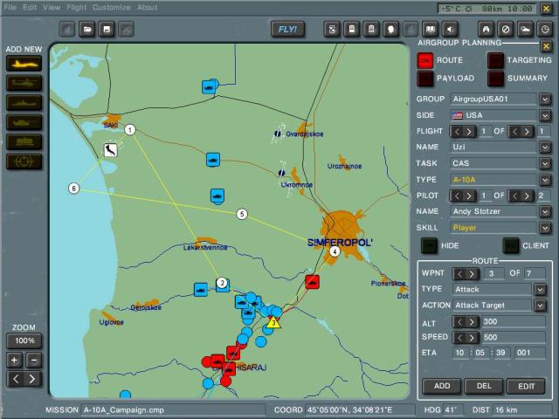Select the PAYLOAD panel toggle
The width and height of the screenshot is (559, 419).
[425, 79]
